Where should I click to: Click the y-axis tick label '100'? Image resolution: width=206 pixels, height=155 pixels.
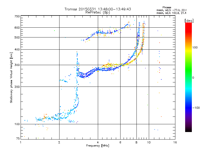(17, 124)
